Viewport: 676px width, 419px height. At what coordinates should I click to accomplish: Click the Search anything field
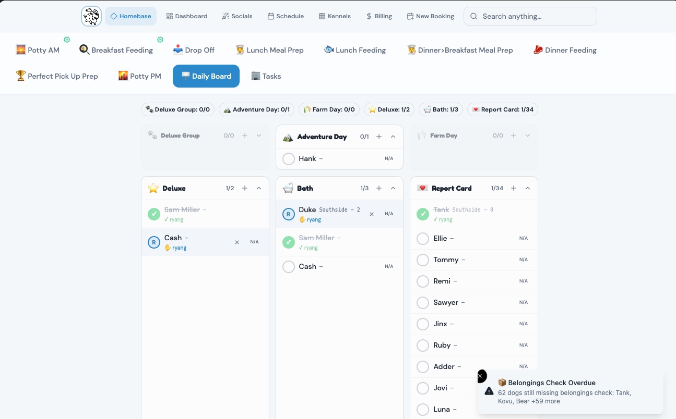point(530,16)
